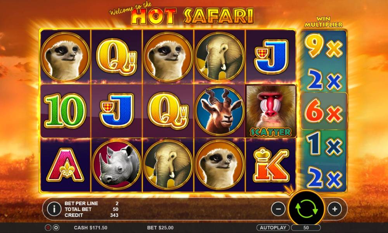
Task: Decrease bet with the minus button
Action: coord(278,209)
